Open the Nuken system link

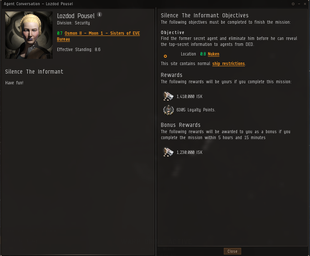[213, 54]
